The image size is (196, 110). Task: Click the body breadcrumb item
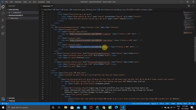pos(66,9)
